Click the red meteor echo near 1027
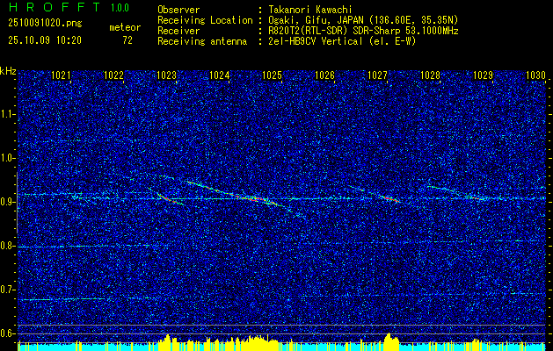The width and height of the screenshot is (553, 351). click(x=390, y=199)
